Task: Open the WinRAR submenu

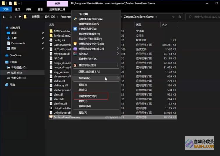Action: tap(96, 54)
